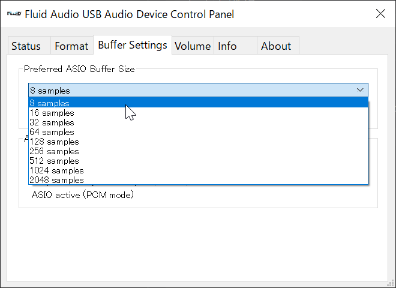The width and height of the screenshot is (396, 288).
Task: Choose 2048 samples from list
Action: coord(198,180)
